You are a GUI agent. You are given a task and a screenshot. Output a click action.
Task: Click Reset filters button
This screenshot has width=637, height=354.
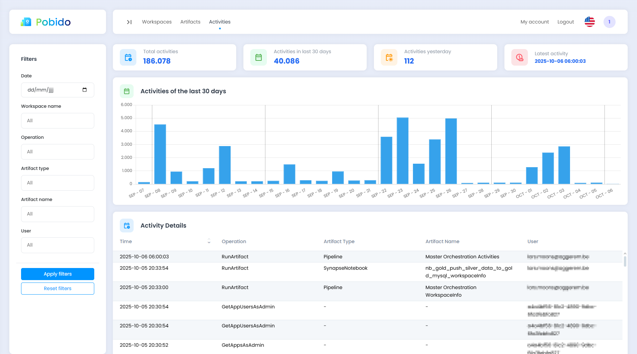pos(58,288)
